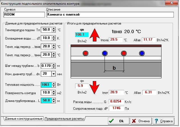
Task: Switch to Данные конструкционные tab
Action: tap(24, 119)
